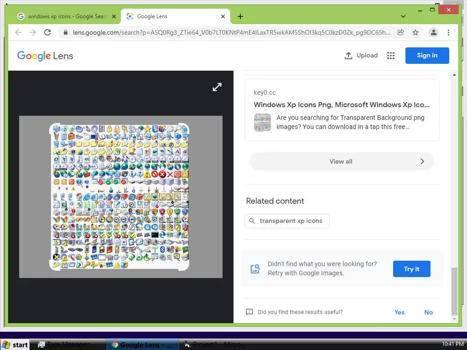This screenshot has width=467, height=350.
Task: Open Windows Xp Icons Png result title
Action: [342, 105]
